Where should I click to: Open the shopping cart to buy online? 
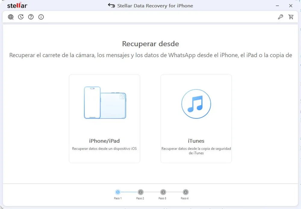291,17
